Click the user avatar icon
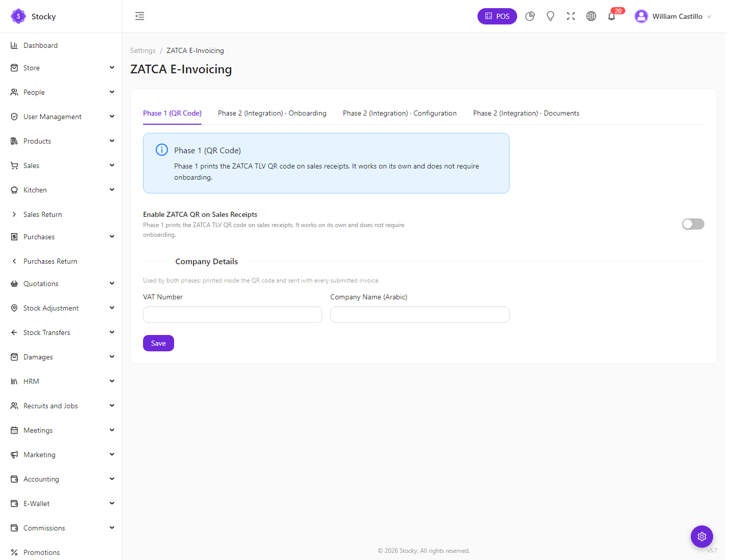Screen dimensions: 733x560 [x=641, y=16]
